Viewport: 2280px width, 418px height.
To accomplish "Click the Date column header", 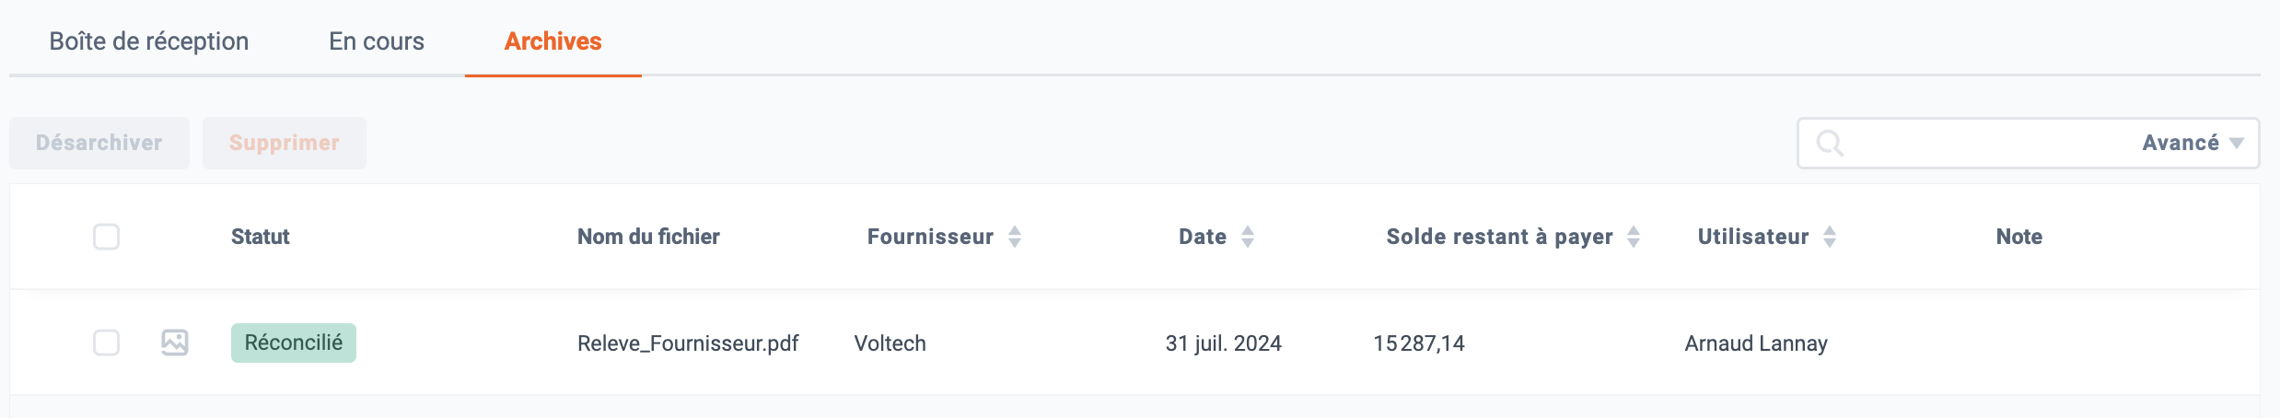I will 1203,237.
